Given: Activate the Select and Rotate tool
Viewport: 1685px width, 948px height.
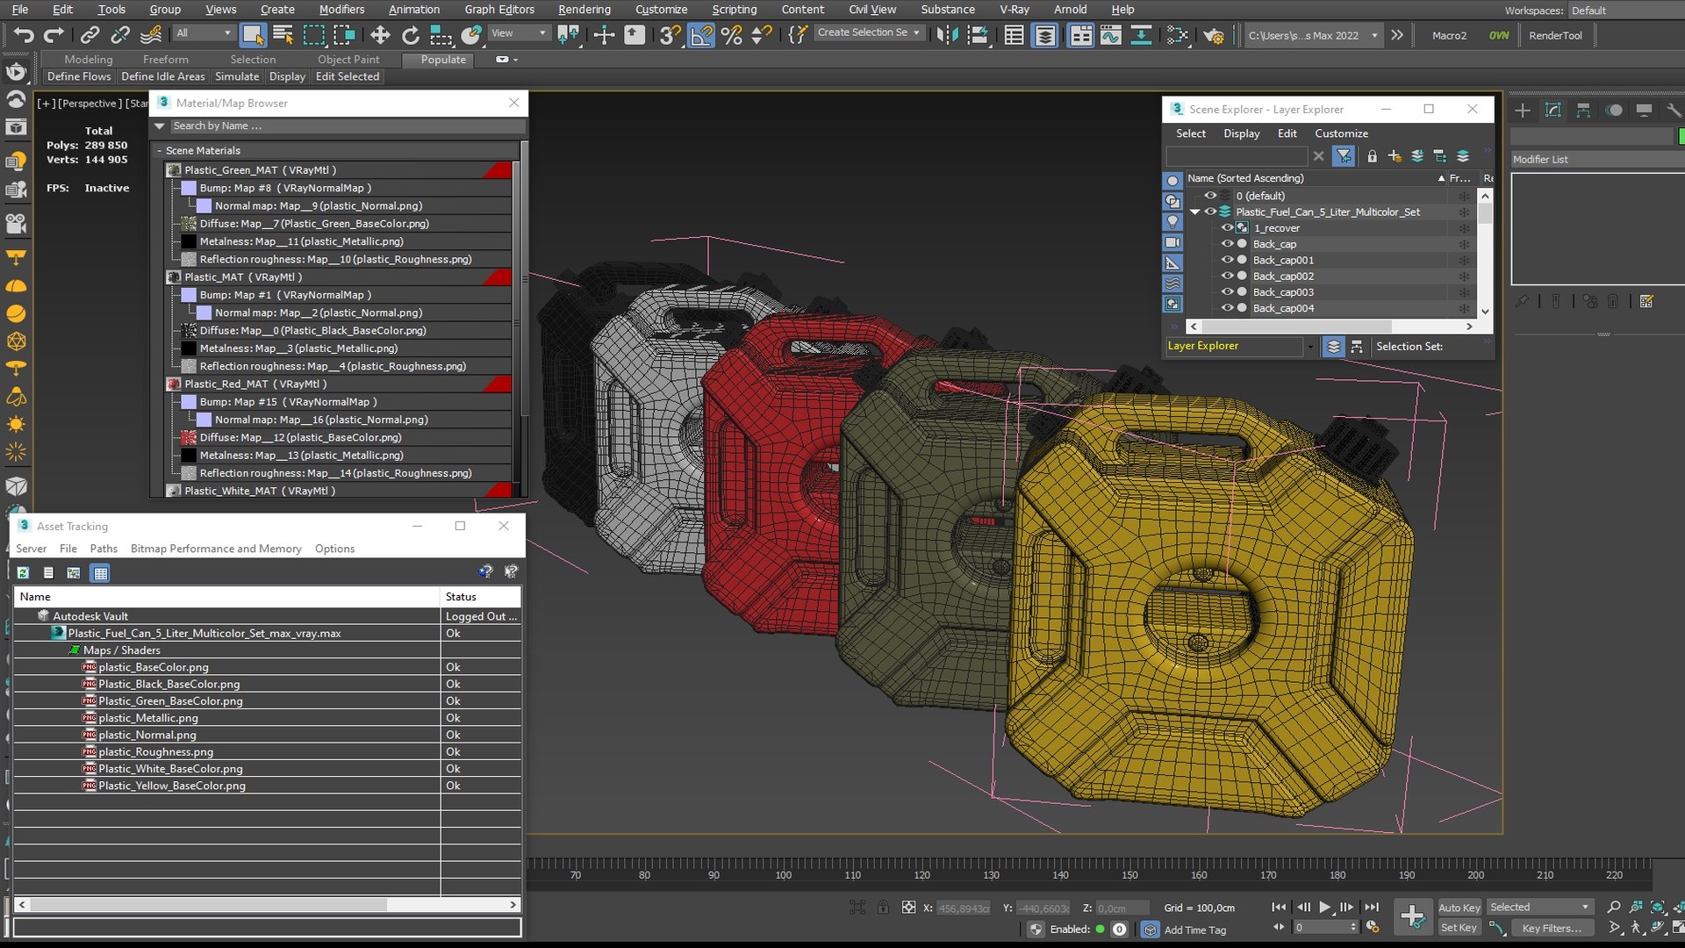Looking at the screenshot, I should coord(410,35).
